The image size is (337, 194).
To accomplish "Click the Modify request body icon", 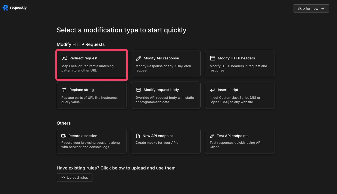I will click(x=139, y=90).
